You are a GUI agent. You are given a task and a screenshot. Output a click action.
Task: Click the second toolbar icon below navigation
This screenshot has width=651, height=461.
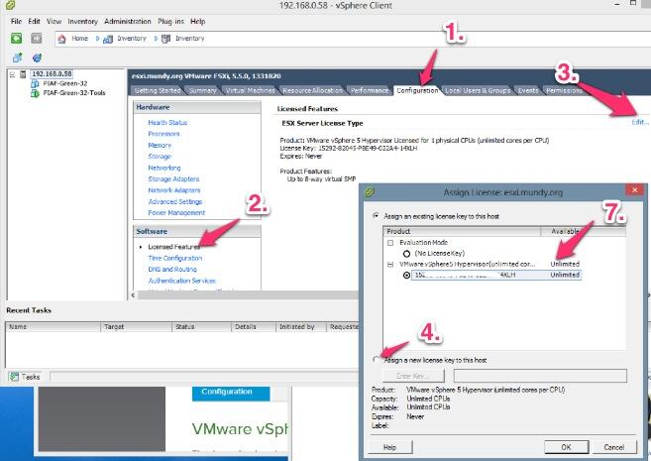[37, 58]
